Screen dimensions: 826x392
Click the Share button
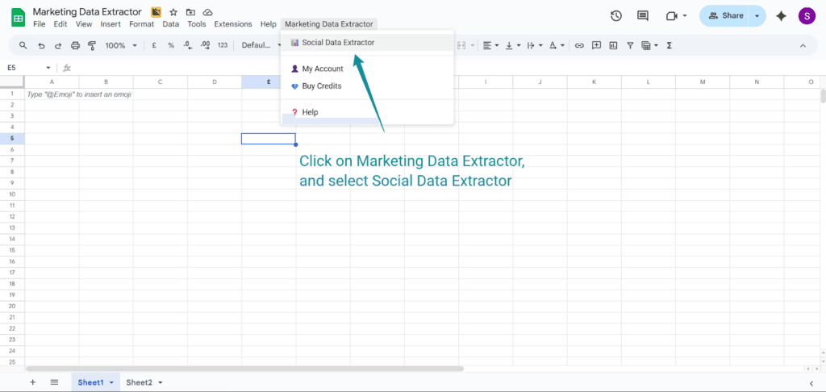tap(724, 16)
